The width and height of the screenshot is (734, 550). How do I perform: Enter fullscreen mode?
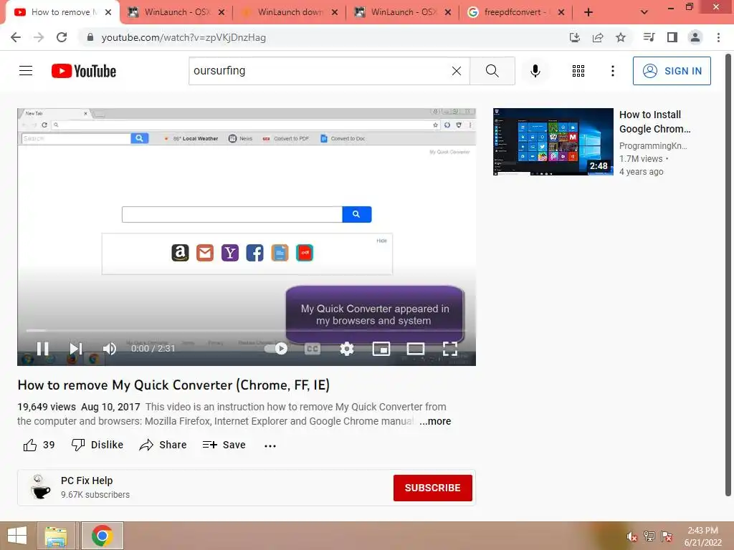tap(450, 349)
